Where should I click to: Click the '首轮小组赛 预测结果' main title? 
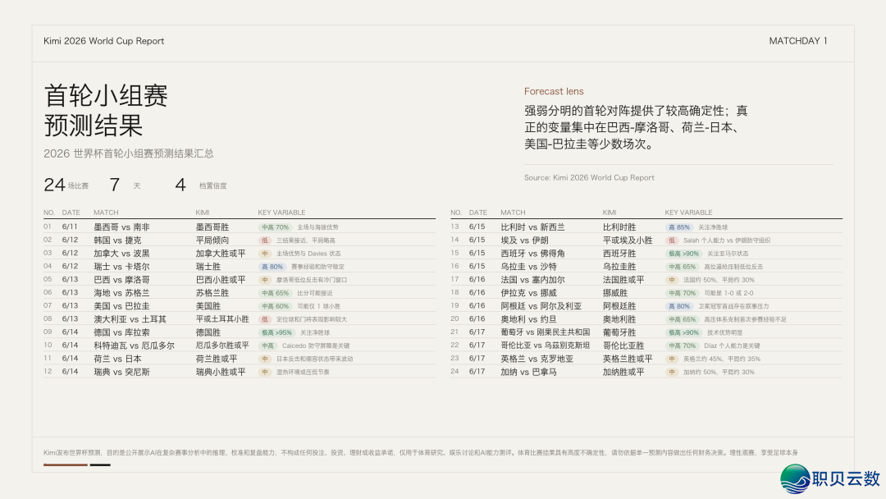coord(106,110)
